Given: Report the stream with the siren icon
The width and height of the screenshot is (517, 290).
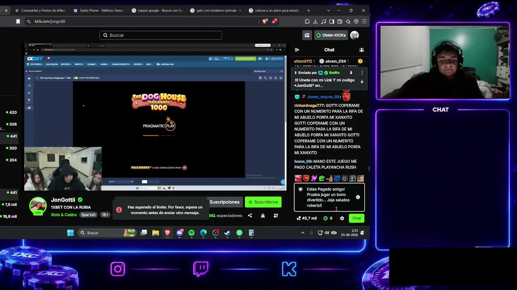Looking at the screenshot, I should pyautogui.click(x=263, y=216).
